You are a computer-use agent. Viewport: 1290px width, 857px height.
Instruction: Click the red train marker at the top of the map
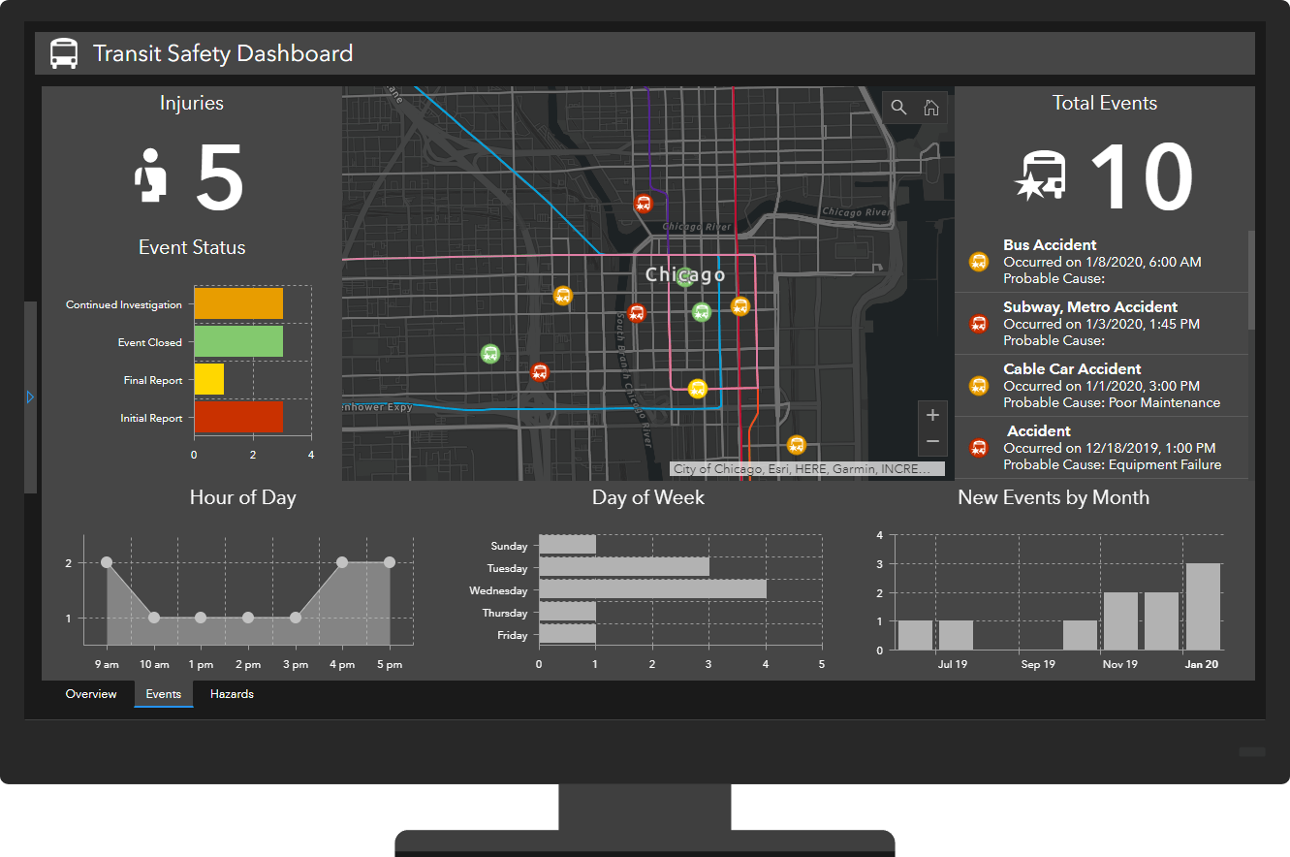click(x=644, y=204)
